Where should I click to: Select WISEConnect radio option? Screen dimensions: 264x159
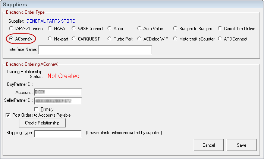tap(74, 29)
